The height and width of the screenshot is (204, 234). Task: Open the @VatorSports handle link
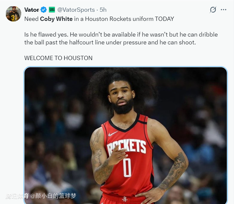pyautogui.click(x=76, y=10)
